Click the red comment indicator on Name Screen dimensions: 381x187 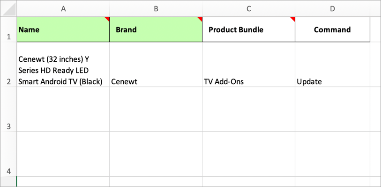[x=107, y=19]
